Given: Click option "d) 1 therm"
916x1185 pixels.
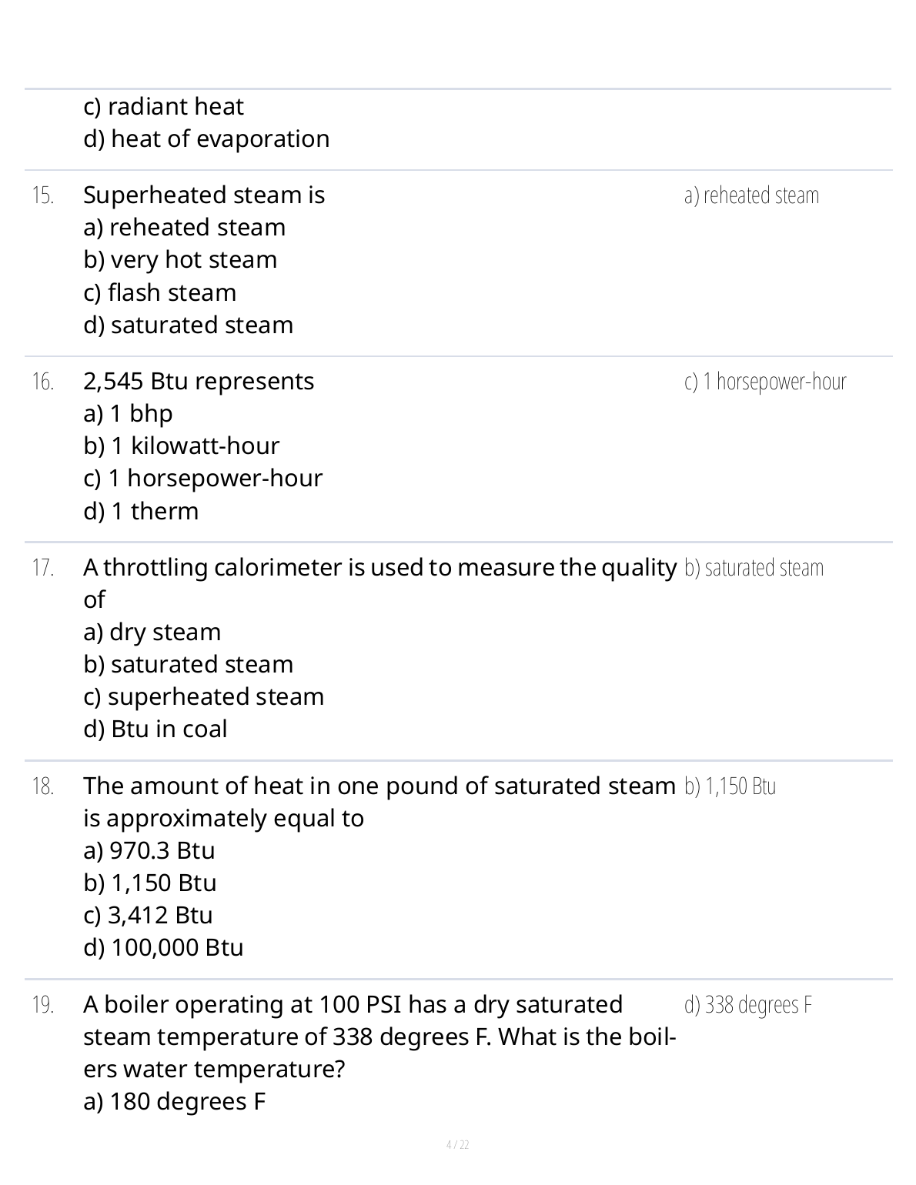Looking at the screenshot, I should coord(141,511).
